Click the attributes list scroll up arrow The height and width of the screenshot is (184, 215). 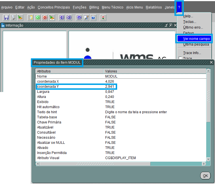(x=208, y=71)
